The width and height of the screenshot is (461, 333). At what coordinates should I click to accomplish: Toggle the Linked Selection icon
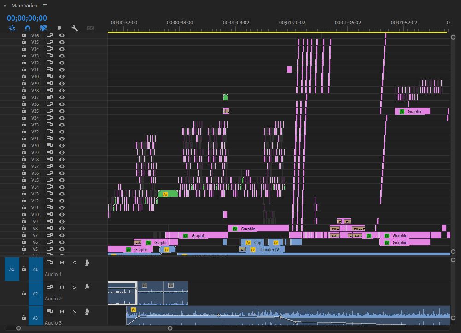(x=43, y=28)
